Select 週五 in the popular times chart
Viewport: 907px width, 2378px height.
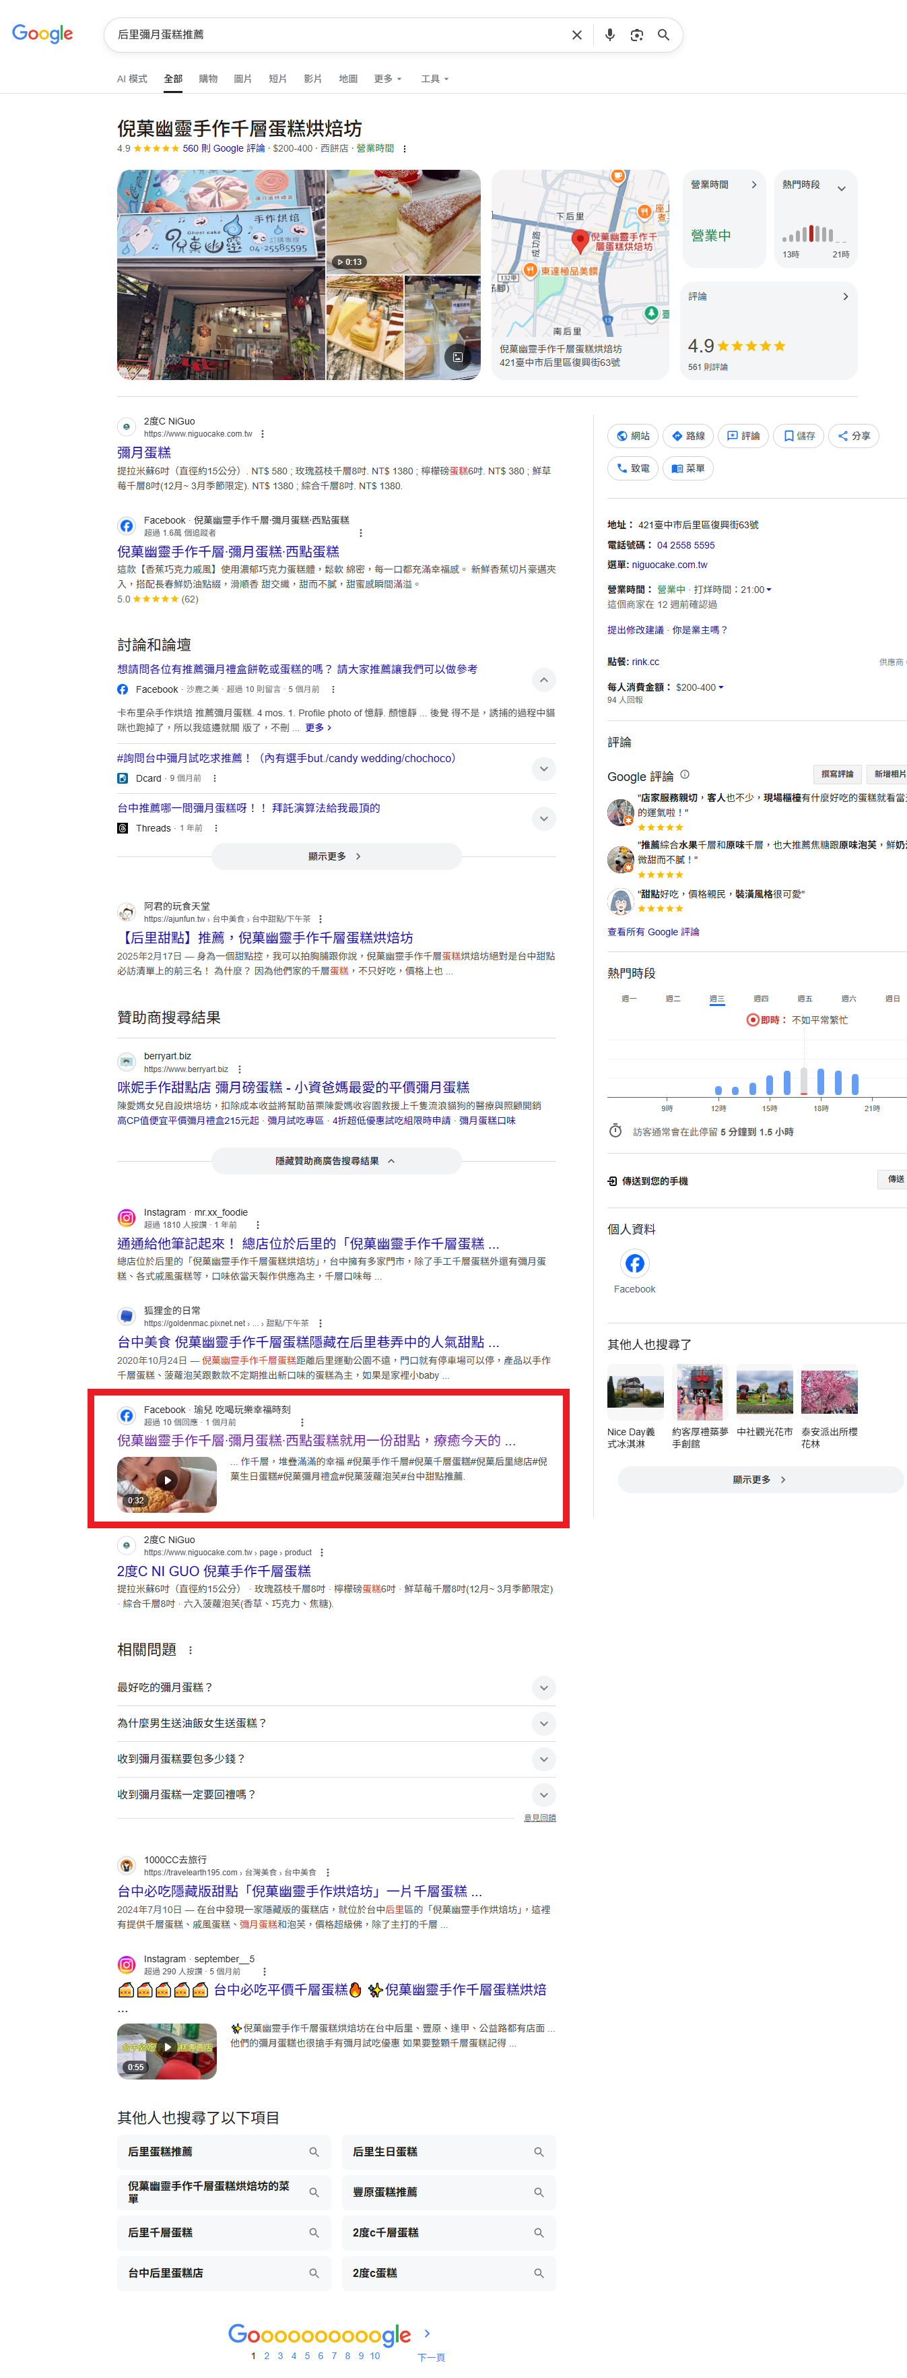(804, 998)
